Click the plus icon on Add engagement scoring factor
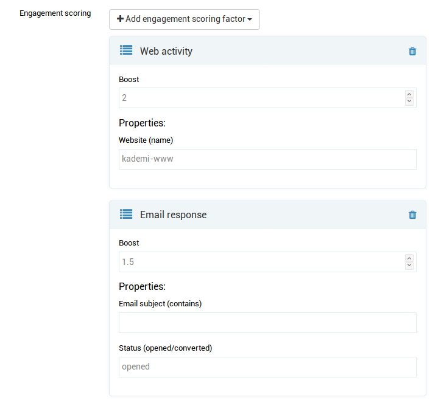 click(x=120, y=19)
